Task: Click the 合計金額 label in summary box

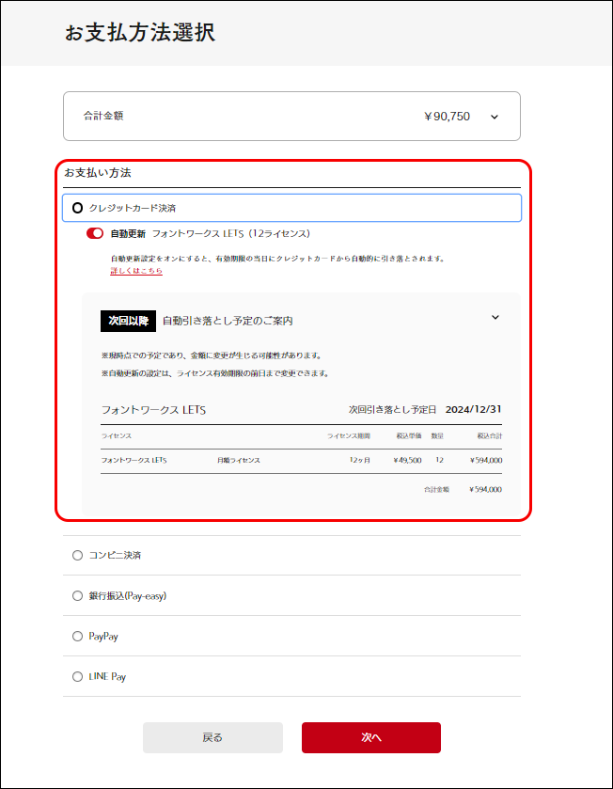Action: [x=103, y=116]
